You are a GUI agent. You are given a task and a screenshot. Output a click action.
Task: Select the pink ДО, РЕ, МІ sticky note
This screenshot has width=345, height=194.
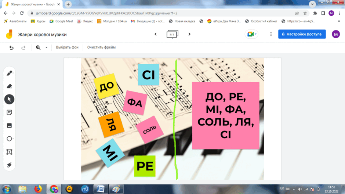point(225,116)
